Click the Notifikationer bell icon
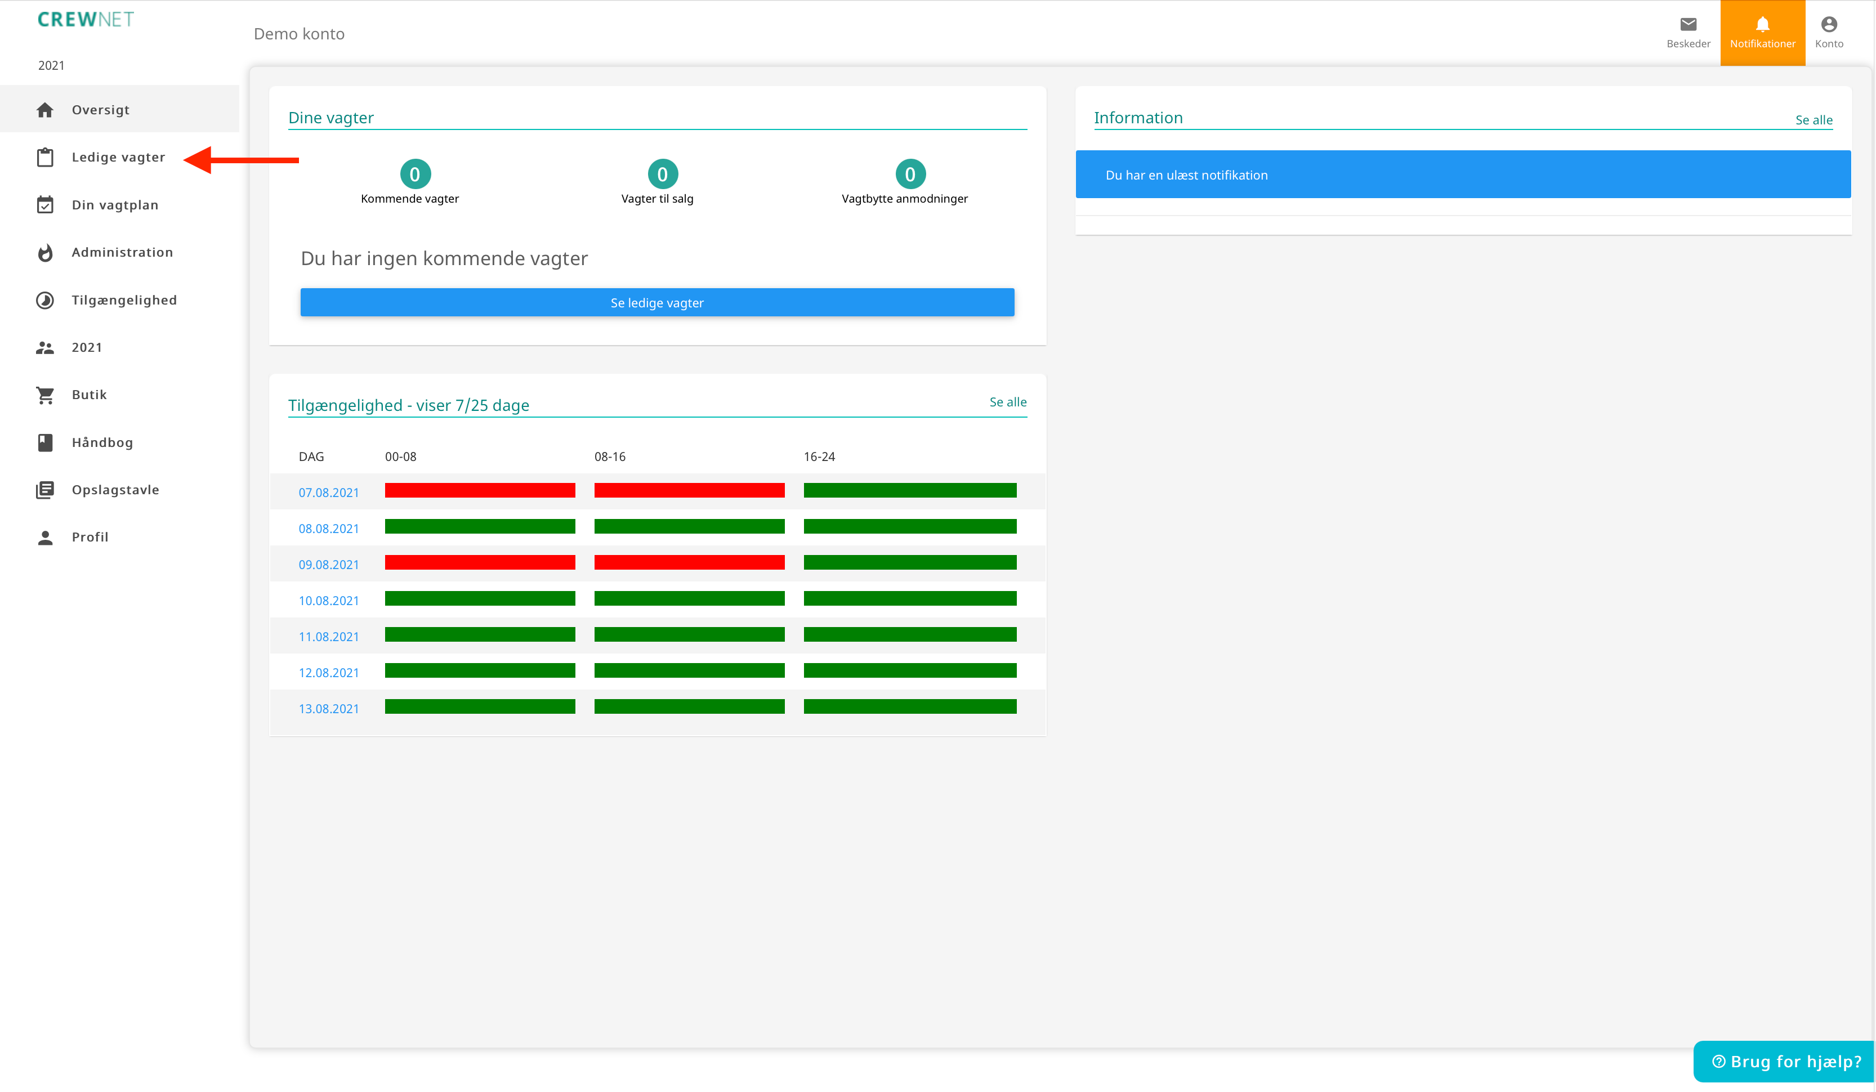1876x1092 pixels. click(1762, 24)
